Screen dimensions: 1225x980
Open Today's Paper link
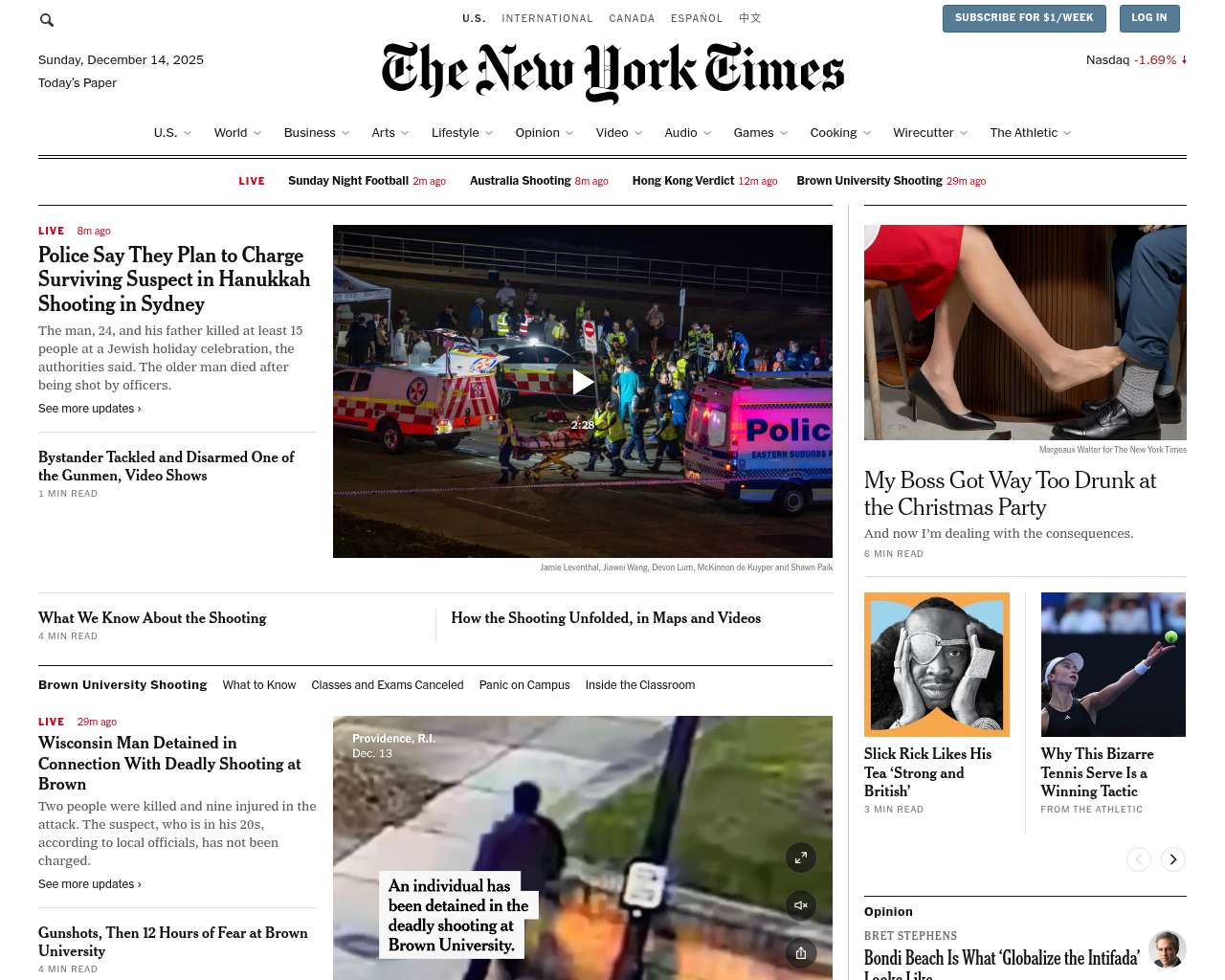tap(78, 83)
